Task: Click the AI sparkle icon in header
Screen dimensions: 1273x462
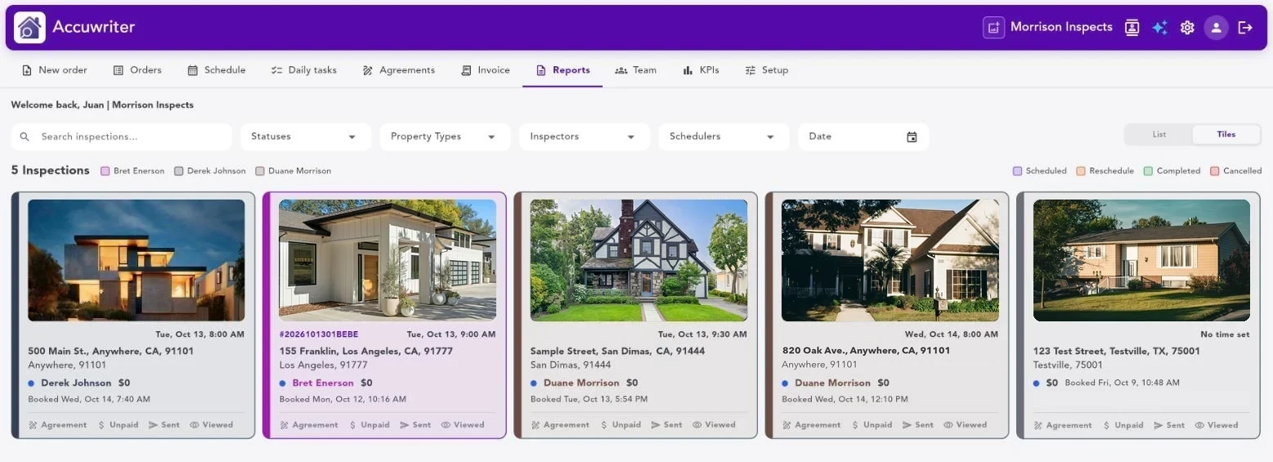Action: pos(1159,28)
